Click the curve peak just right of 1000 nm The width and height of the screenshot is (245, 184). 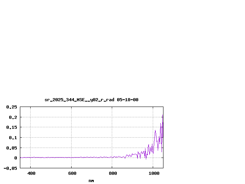click(155, 131)
